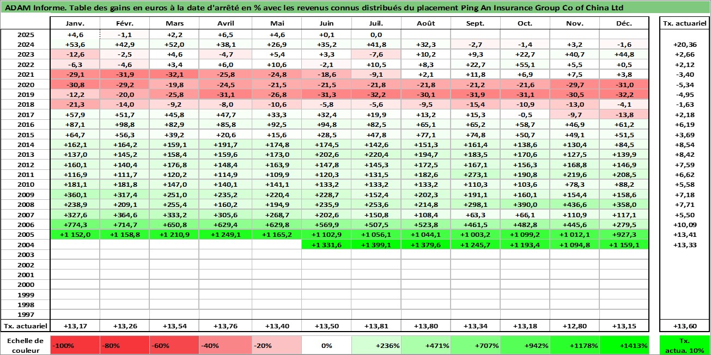Select the +942% color scale swatch
This screenshot has width=711, height=355.
point(525,345)
